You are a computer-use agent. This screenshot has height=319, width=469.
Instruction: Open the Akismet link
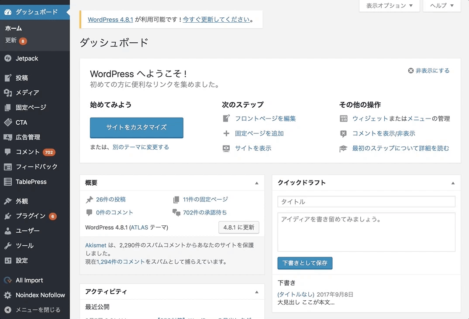pyautogui.click(x=96, y=245)
